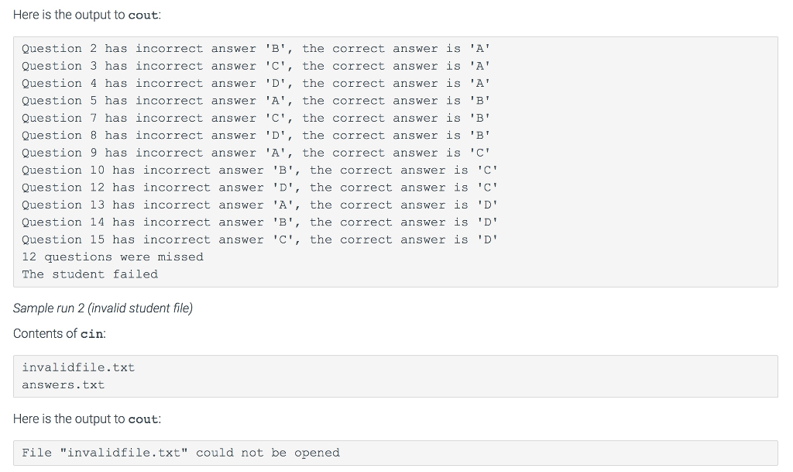Click the 'Contents of cin:' label
This screenshot has height=472, width=793.
point(59,334)
